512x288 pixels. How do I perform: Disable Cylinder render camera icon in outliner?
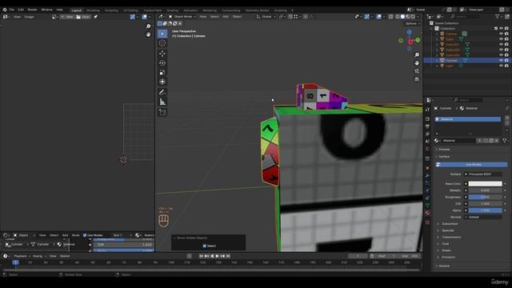click(506, 61)
